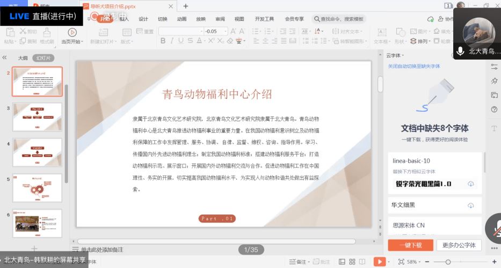Open the 会员专享 member tab

point(294,19)
